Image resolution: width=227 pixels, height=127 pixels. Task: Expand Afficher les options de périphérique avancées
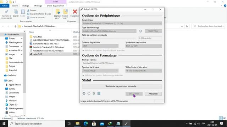click(x=104, y=50)
